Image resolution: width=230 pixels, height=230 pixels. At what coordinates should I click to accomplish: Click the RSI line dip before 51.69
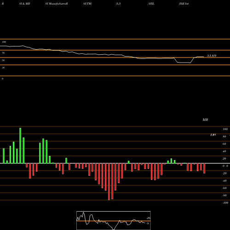(x=184, y=63)
